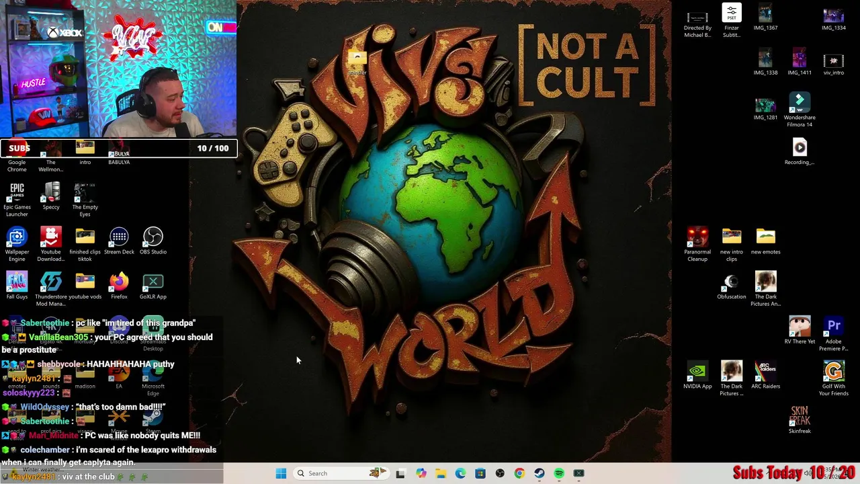The width and height of the screenshot is (860, 484).
Task: Launch Fall Guys desktop shortcut
Action: pyautogui.click(x=17, y=286)
